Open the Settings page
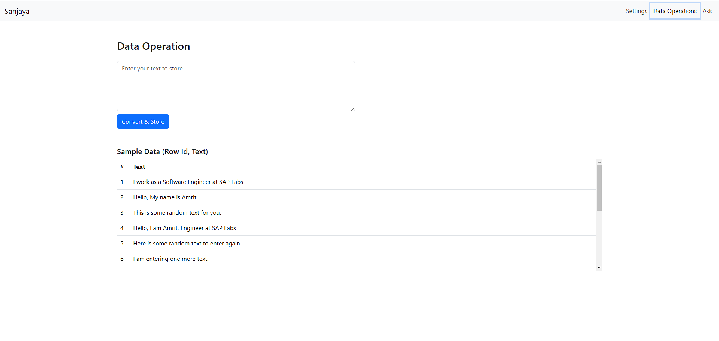This screenshot has width=719, height=341. coord(636,11)
